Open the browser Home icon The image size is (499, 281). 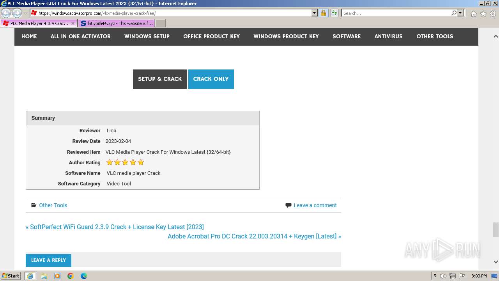point(473,14)
